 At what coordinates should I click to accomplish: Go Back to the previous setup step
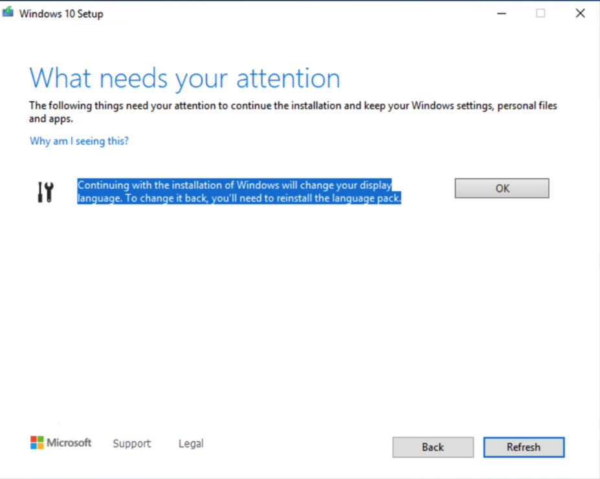point(432,447)
